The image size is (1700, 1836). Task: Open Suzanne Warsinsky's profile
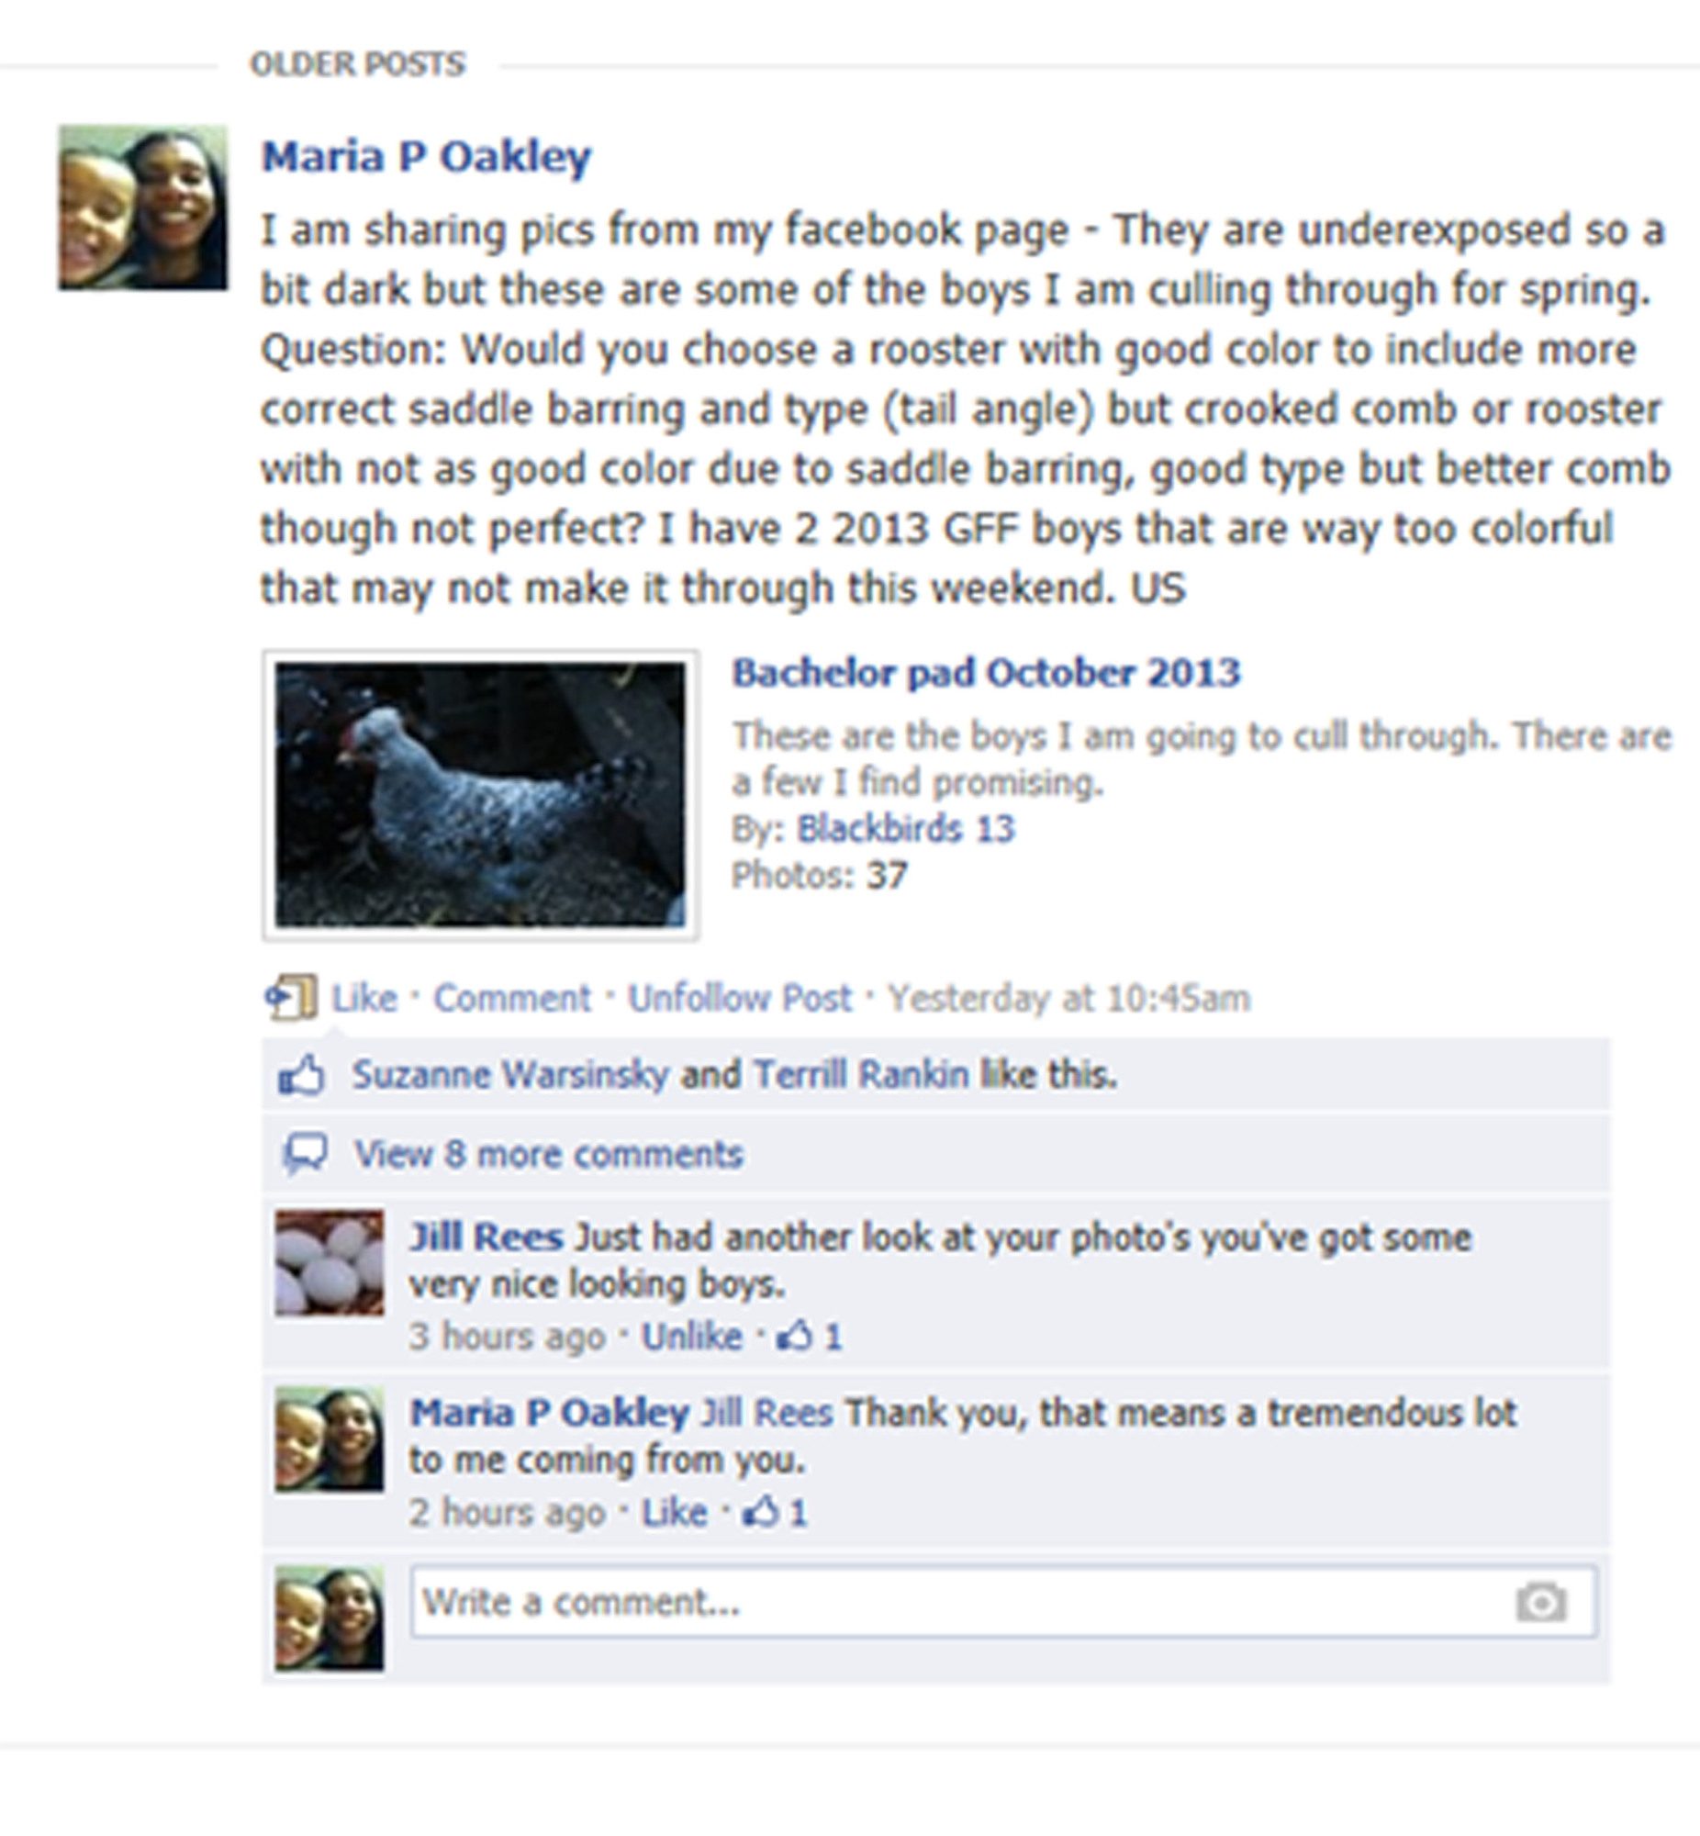[x=510, y=1074]
